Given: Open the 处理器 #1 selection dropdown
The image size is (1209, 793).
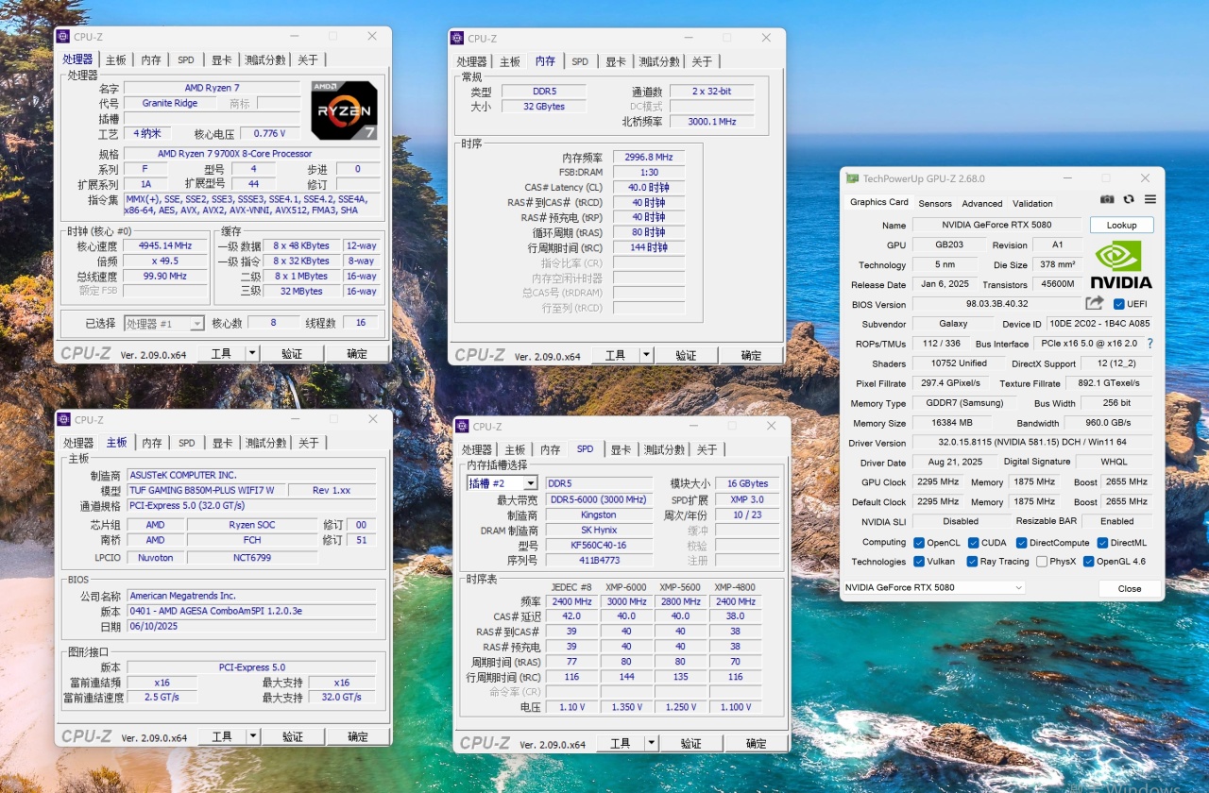Looking at the screenshot, I should tap(163, 324).
